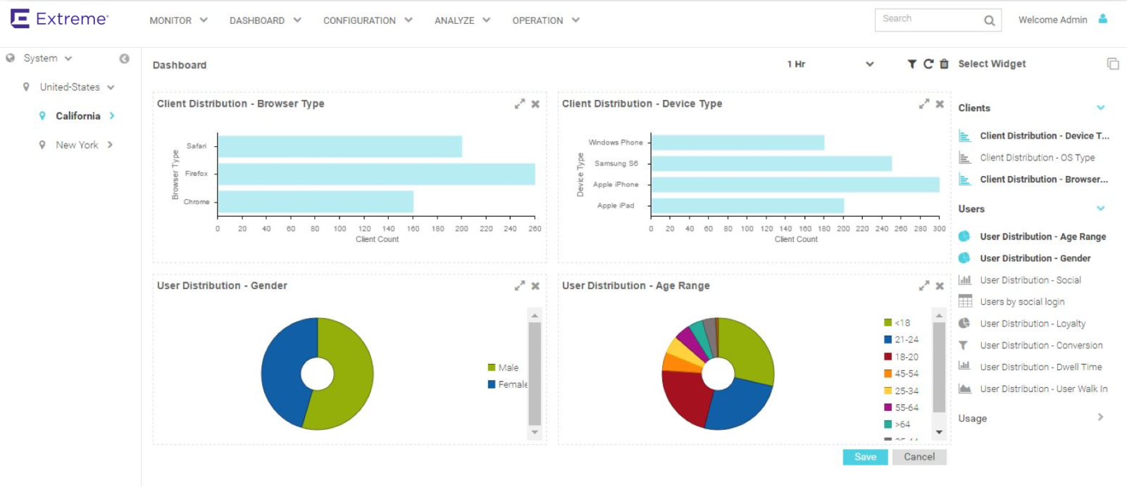The image size is (1127, 487).
Task: Click the area chart icon for User Walk In
Action: (965, 388)
